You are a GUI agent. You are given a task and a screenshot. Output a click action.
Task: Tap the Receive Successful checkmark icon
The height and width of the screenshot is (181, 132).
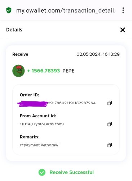(x=42, y=172)
